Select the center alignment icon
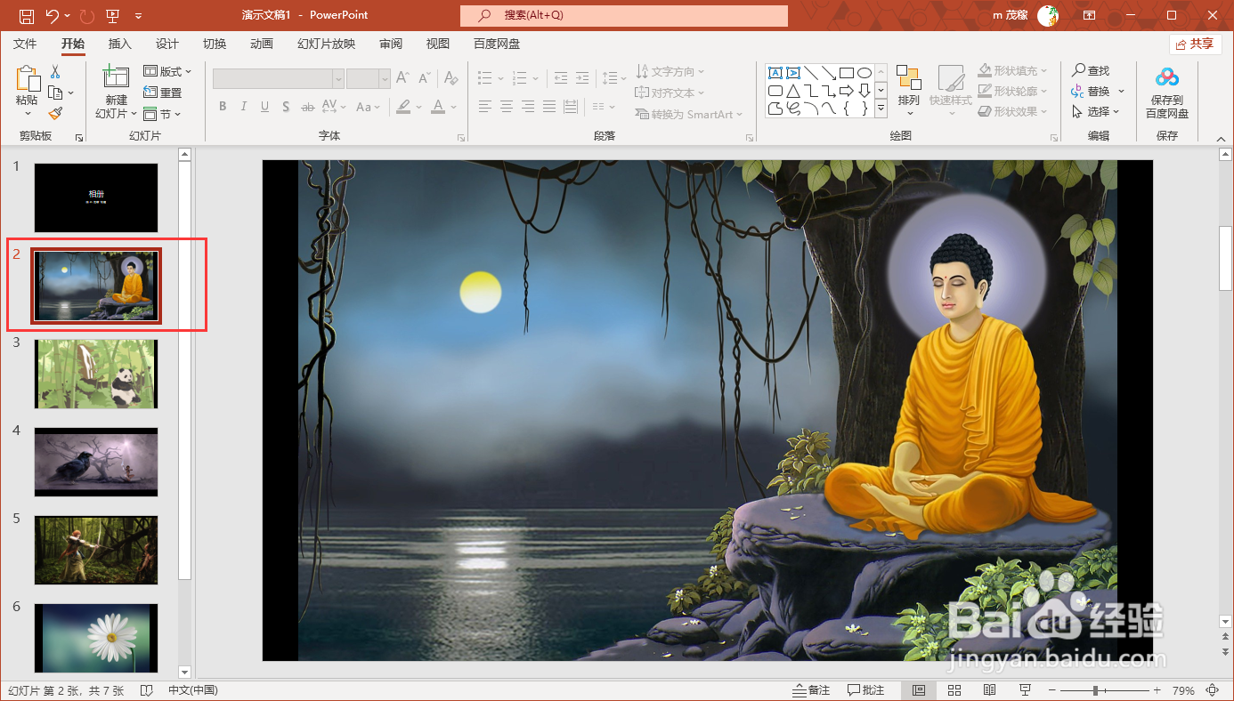This screenshot has height=701, width=1234. [x=506, y=107]
